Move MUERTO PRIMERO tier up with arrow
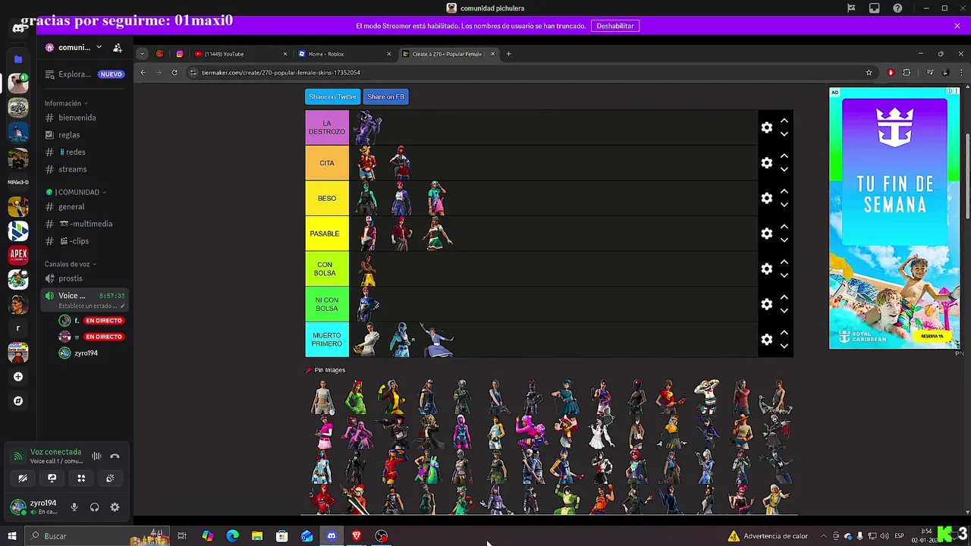This screenshot has height=546, width=971. 784,332
